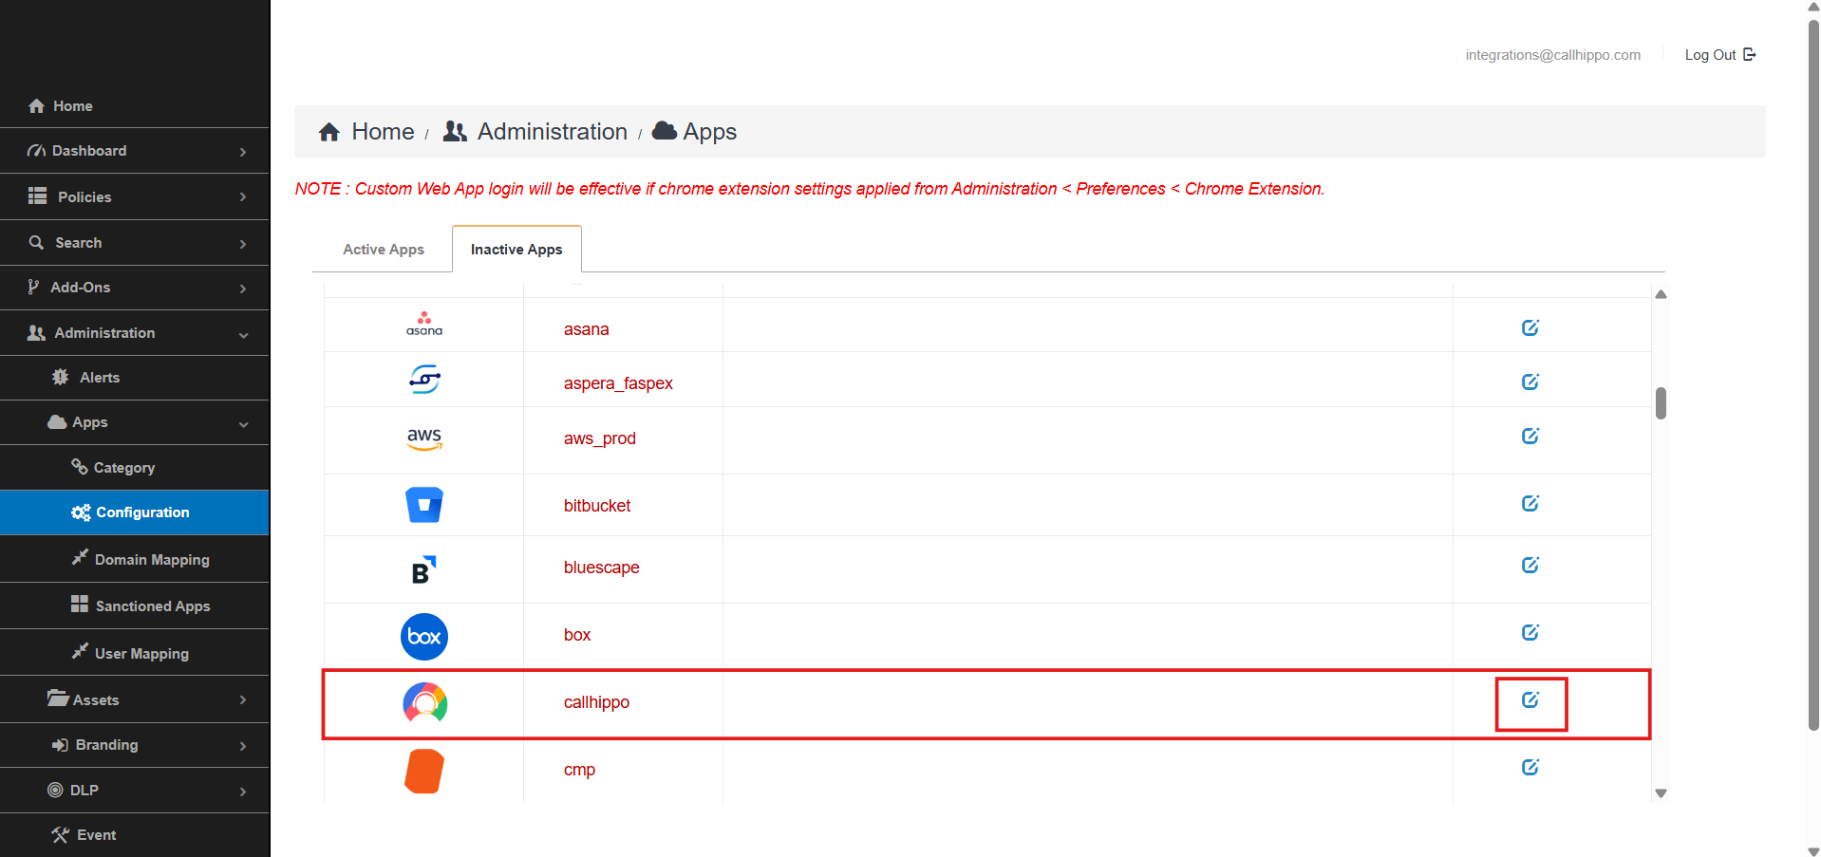Click the aspera_faspex app name

pyautogui.click(x=618, y=383)
